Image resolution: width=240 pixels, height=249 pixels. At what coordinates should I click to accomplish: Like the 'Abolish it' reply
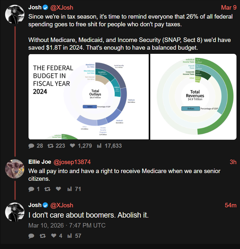54,236
